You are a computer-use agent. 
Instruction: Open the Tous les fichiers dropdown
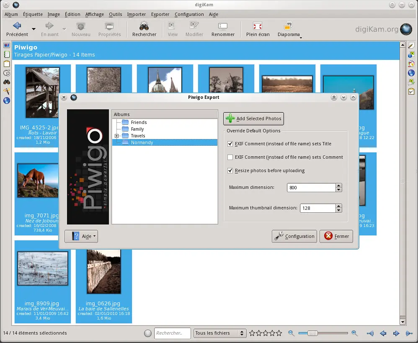(x=220, y=333)
